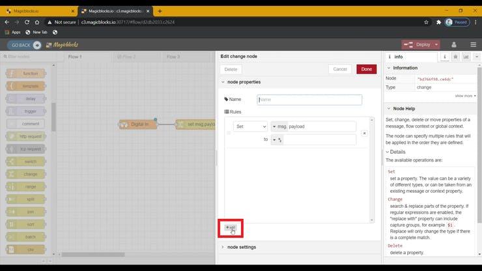
Task: Open the hamburger main menu
Action: [x=473, y=45]
